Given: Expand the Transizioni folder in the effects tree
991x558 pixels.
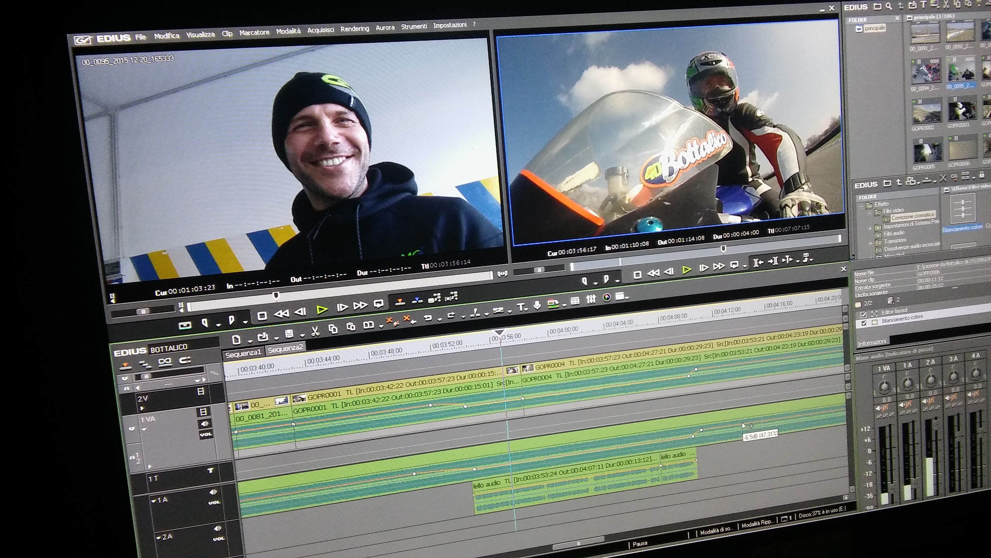Looking at the screenshot, I should pos(870,243).
